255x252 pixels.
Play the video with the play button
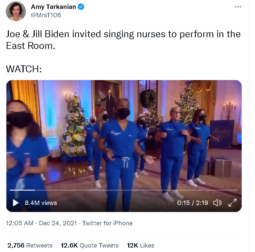click(16, 203)
